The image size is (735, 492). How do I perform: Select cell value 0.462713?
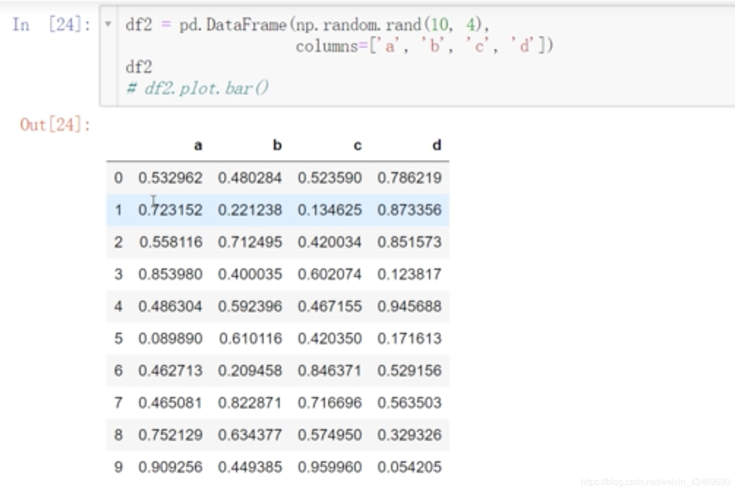(x=171, y=370)
